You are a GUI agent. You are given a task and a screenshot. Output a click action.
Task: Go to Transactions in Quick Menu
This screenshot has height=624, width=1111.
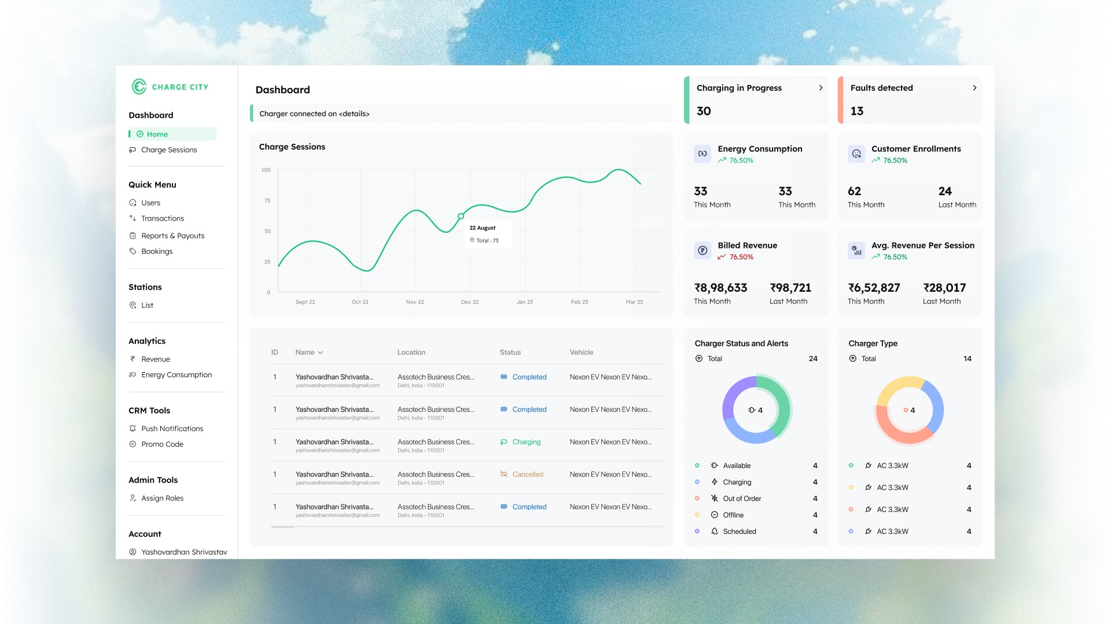[162, 218]
